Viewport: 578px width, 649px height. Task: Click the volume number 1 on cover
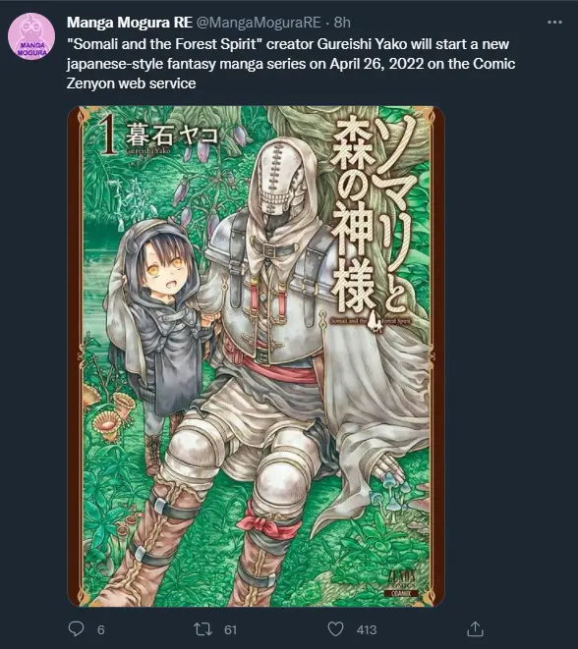109,135
